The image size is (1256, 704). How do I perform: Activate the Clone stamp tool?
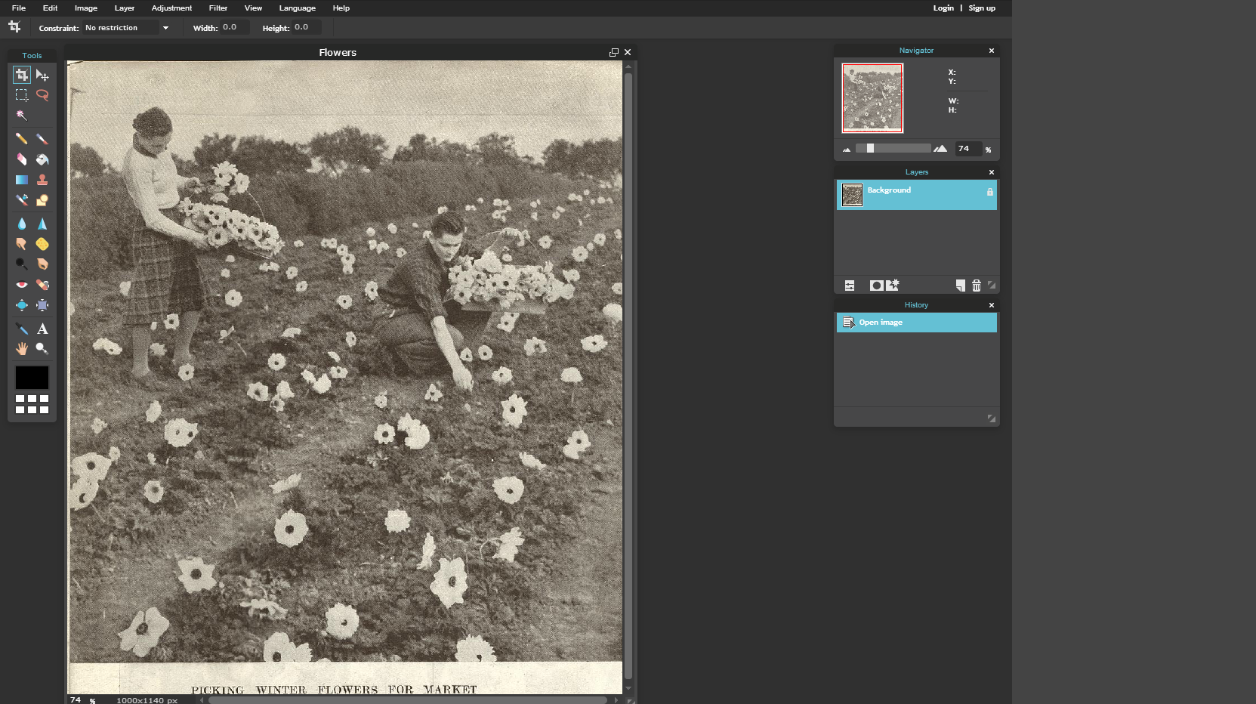42,180
